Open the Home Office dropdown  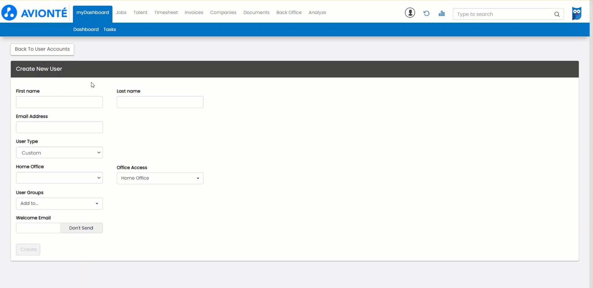59,178
